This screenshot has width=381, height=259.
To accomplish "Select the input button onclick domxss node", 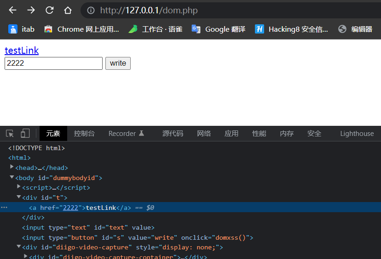I will coord(138,238).
